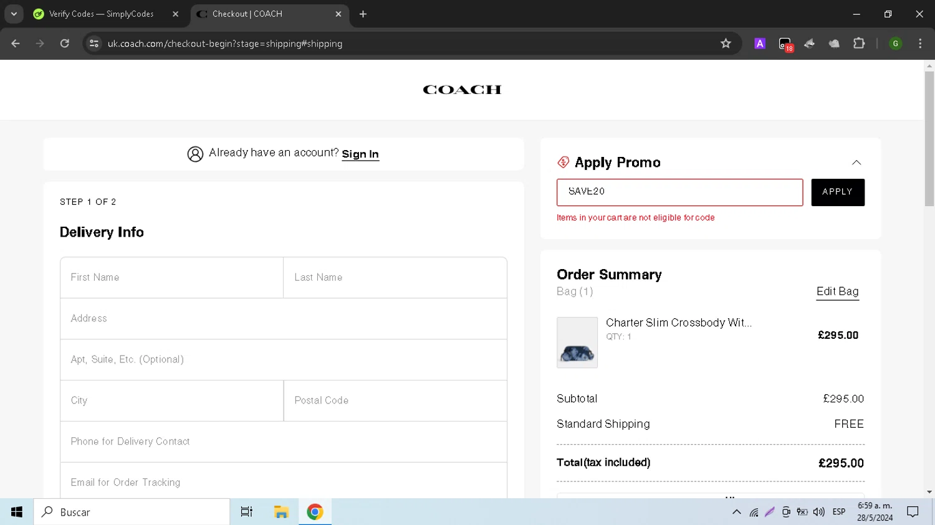
Task: Click the pen tray icon
Action: point(770,512)
